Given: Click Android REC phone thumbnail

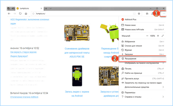Looking at the screenshot, I should (77, 76).
